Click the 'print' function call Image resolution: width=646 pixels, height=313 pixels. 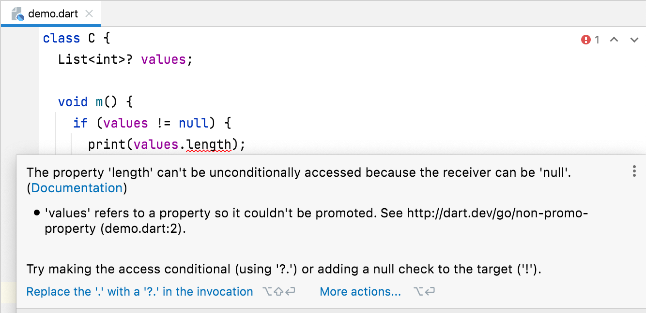108,144
